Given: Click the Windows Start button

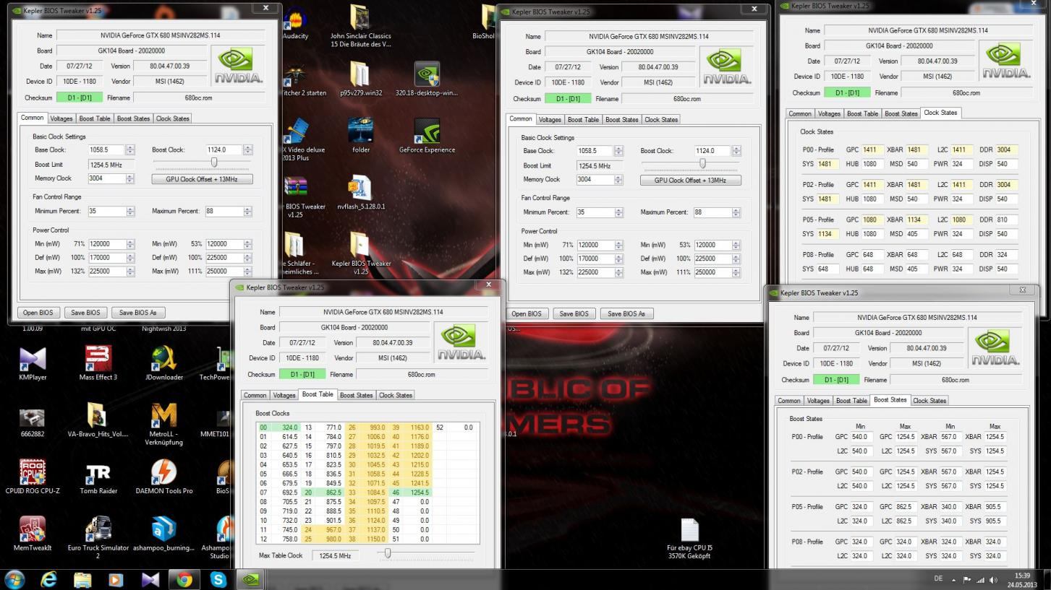Looking at the screenshot, I should point(14,579).
